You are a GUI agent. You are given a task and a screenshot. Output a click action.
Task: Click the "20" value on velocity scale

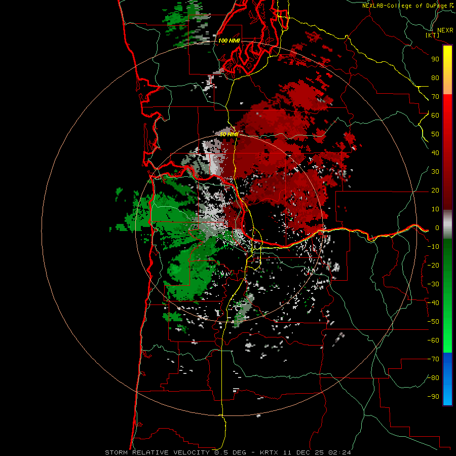(435, 190)
